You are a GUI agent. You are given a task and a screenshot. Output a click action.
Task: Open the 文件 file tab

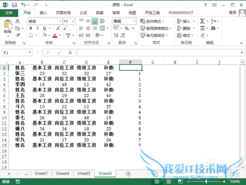click(x=9, y=13)
